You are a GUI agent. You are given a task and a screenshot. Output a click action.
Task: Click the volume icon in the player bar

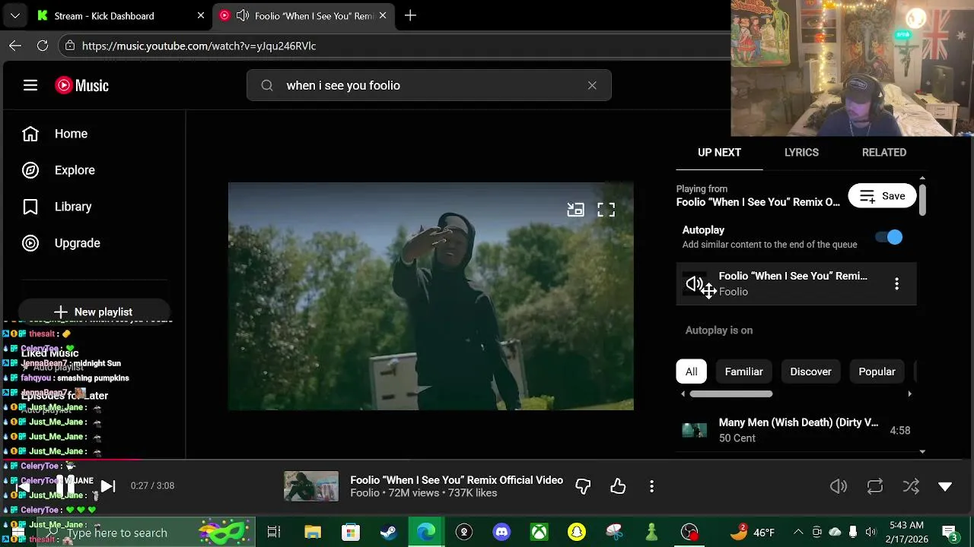(x=839, y=486)
